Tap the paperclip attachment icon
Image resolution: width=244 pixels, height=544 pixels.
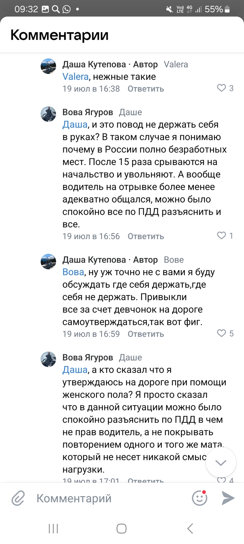coord(18,498)
